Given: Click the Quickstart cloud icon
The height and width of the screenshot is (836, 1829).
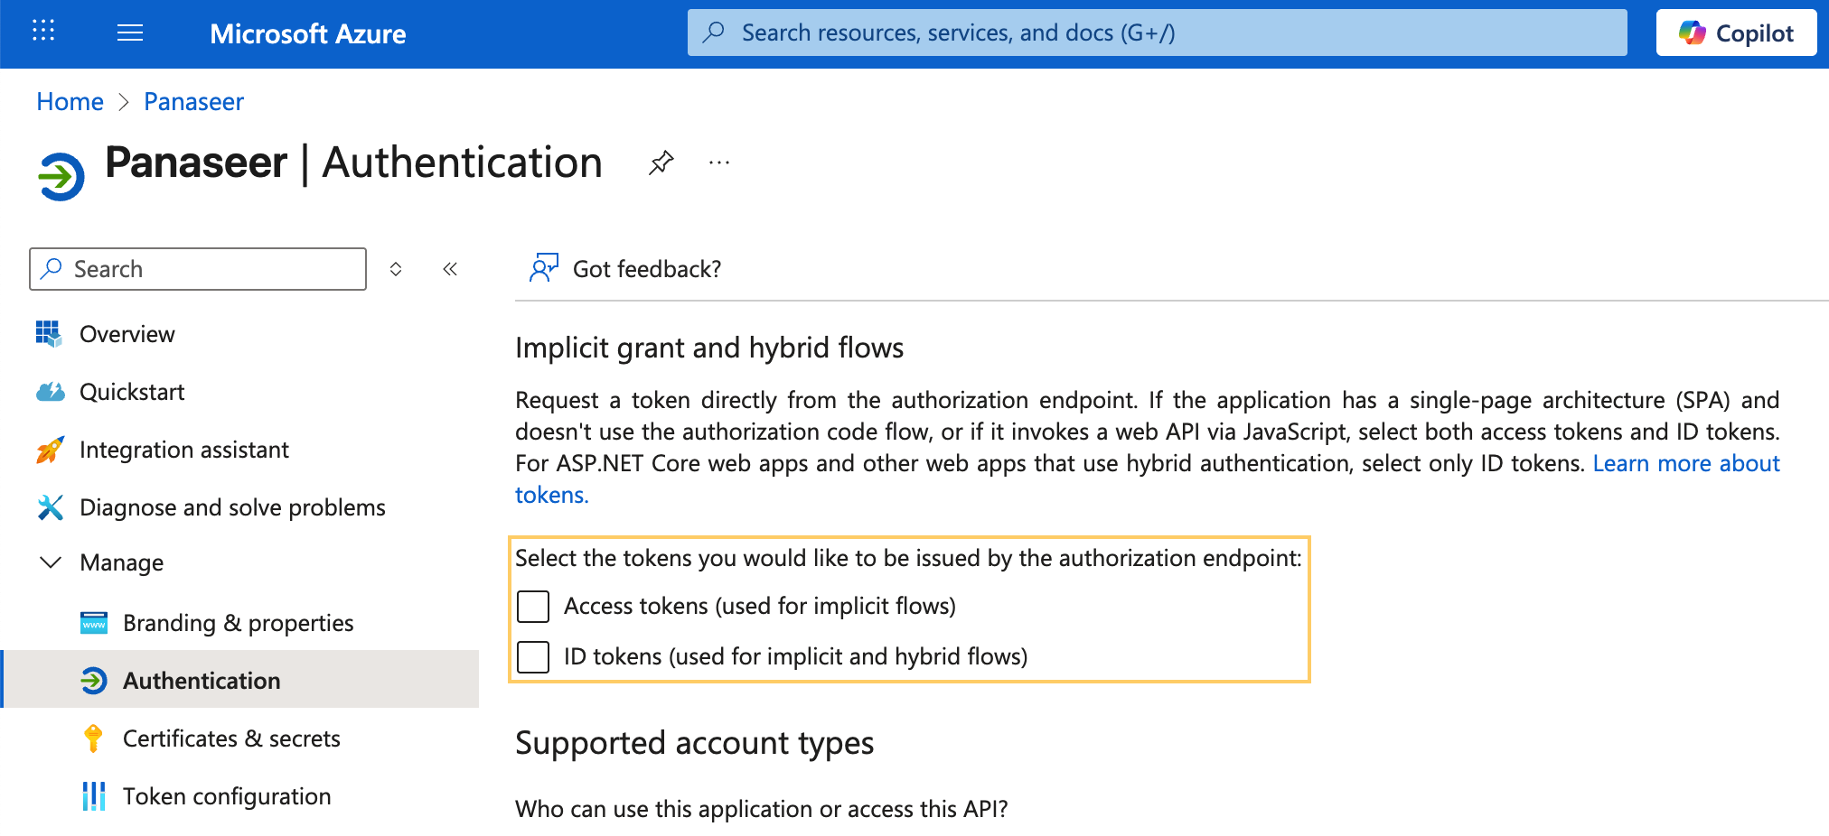Looking at the screenshot, I should tap(50, 392).
